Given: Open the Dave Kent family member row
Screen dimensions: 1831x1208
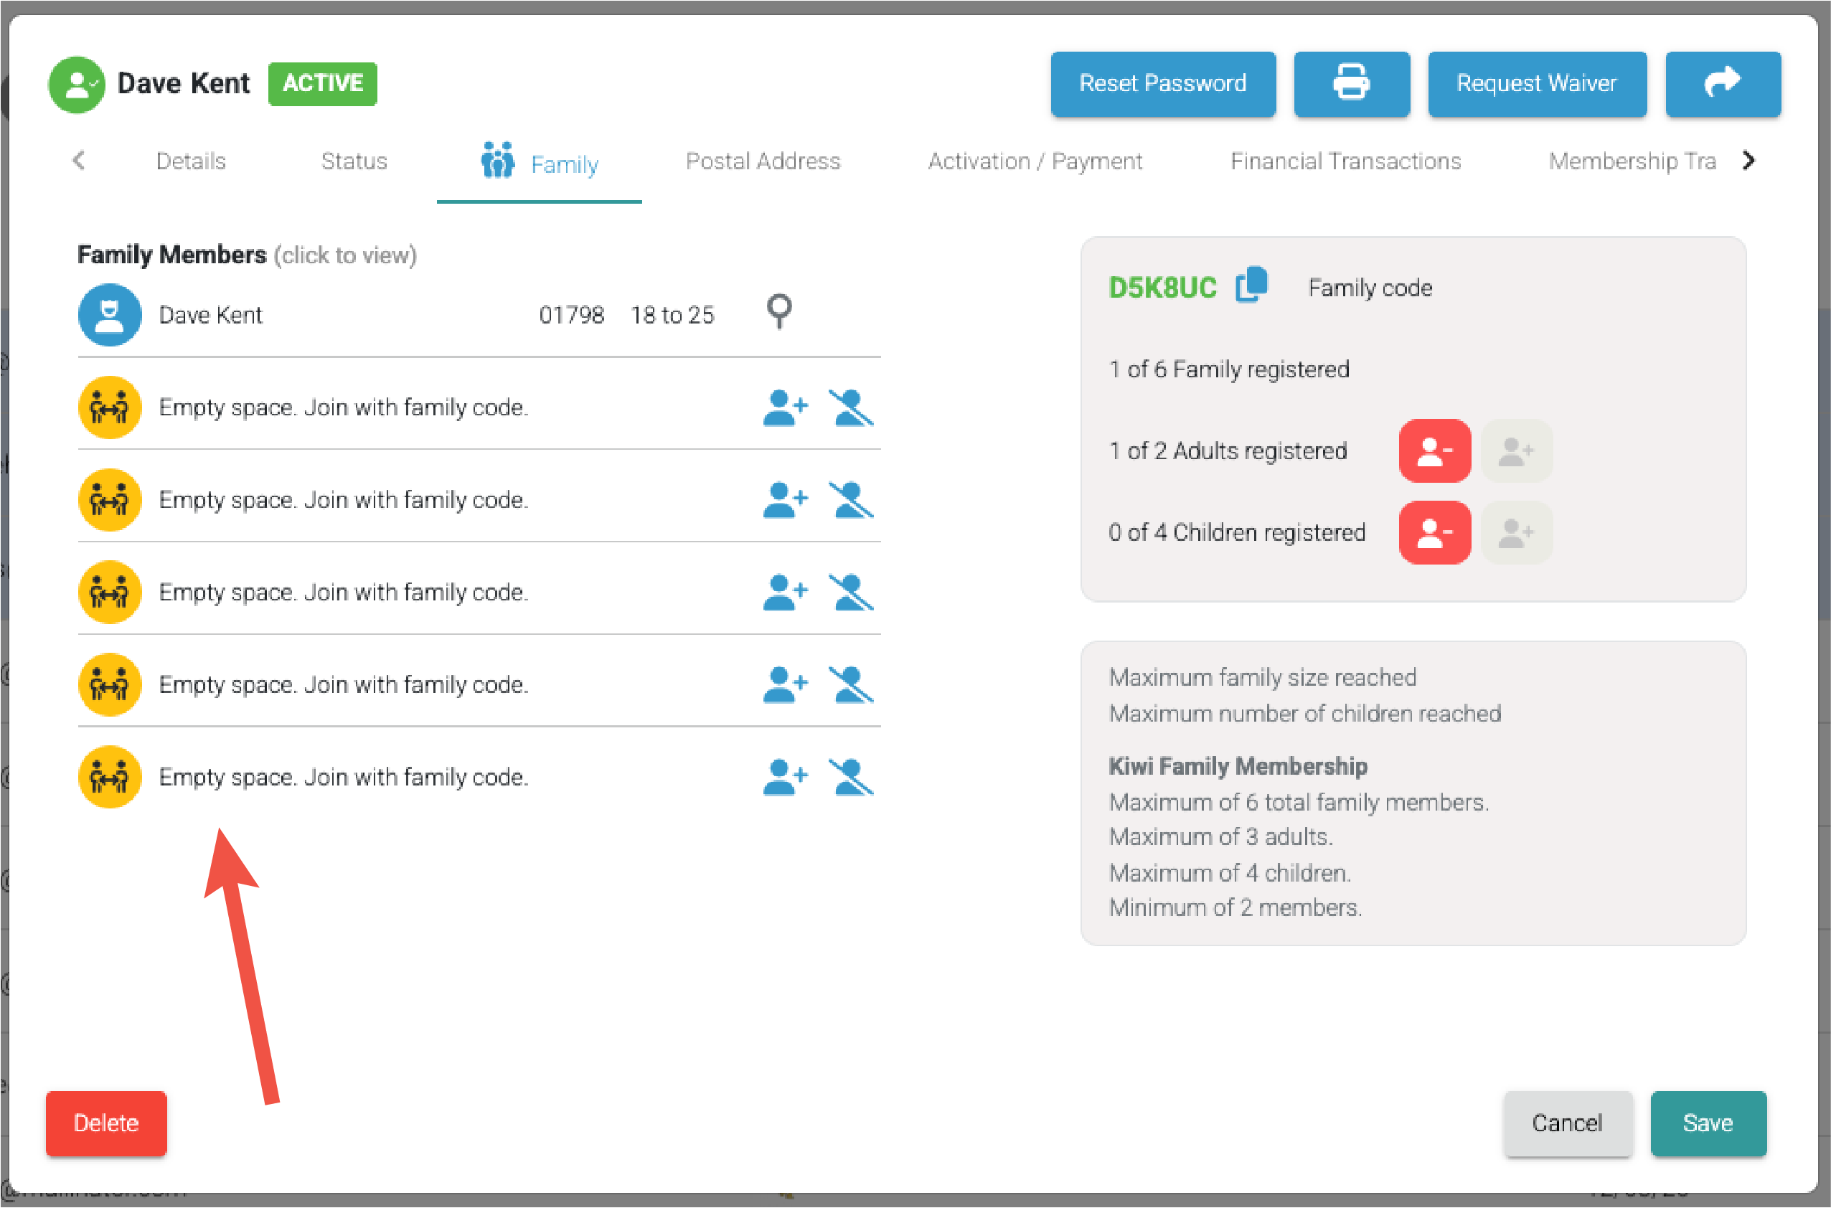Looking at the screenshot, I should (x=210, y=315).
